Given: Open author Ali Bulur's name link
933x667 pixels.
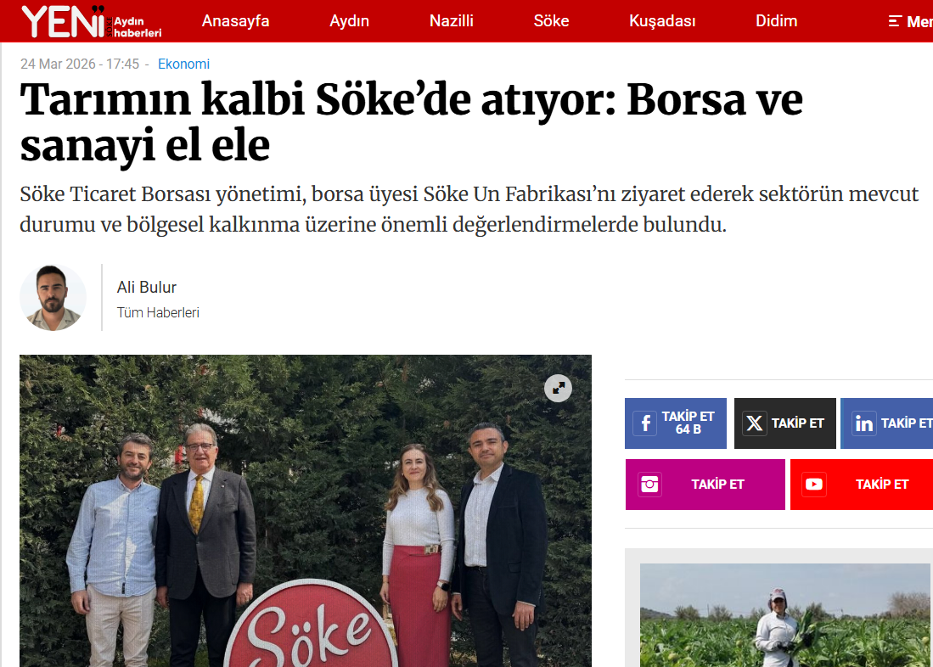Looking at the screenshot, I should coord(147,288).
